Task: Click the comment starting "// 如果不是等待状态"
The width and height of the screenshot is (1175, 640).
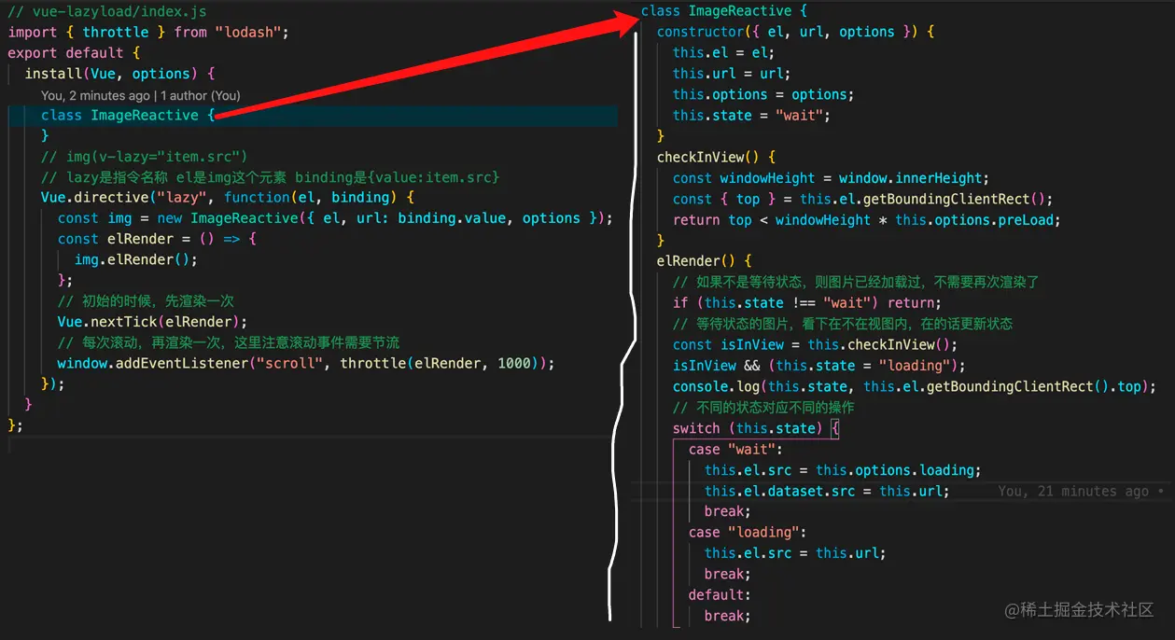Action: pyautogui.click(x=856, y=282)
